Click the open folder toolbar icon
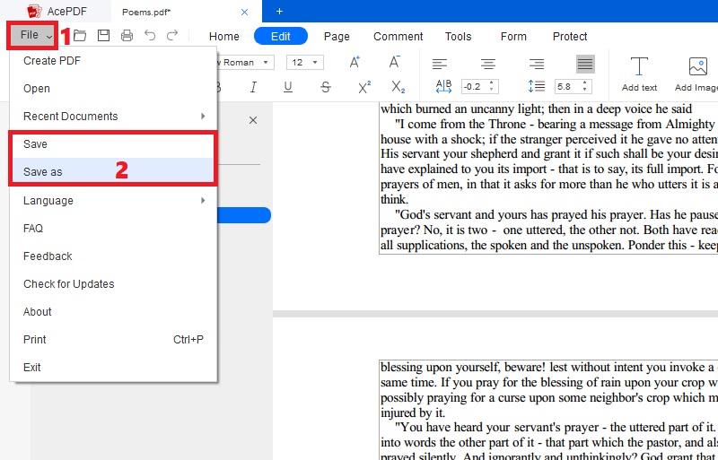 pos(80,35)
